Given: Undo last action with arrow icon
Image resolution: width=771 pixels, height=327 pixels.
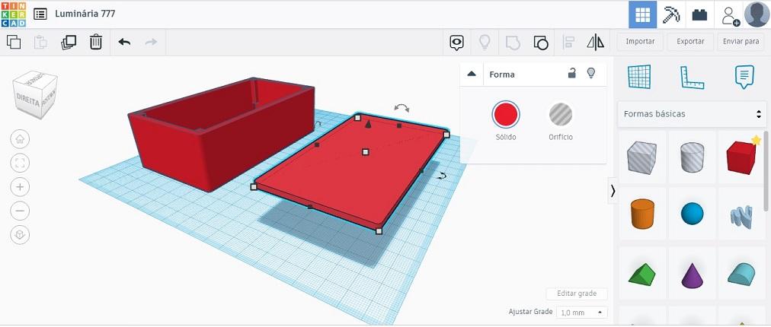Looking at the screenshot, I should 124,43.
